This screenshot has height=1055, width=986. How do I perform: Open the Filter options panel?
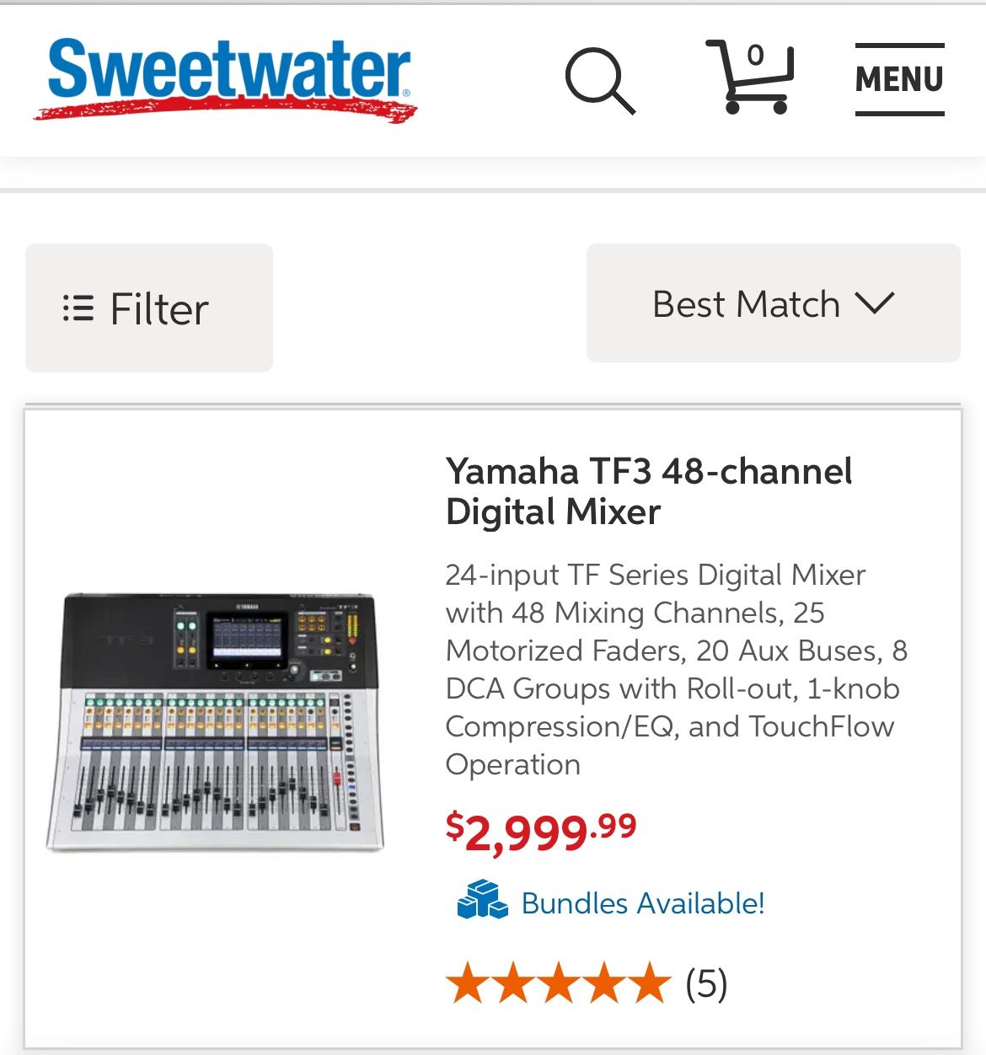(148, 308)
